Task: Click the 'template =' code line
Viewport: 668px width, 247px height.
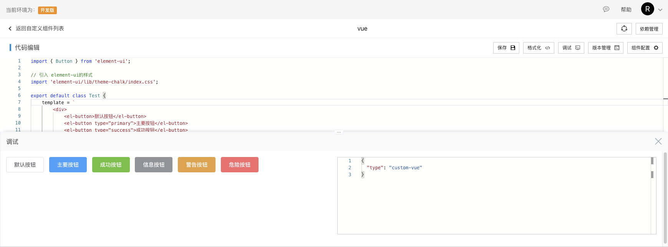Action: (58, 103)
